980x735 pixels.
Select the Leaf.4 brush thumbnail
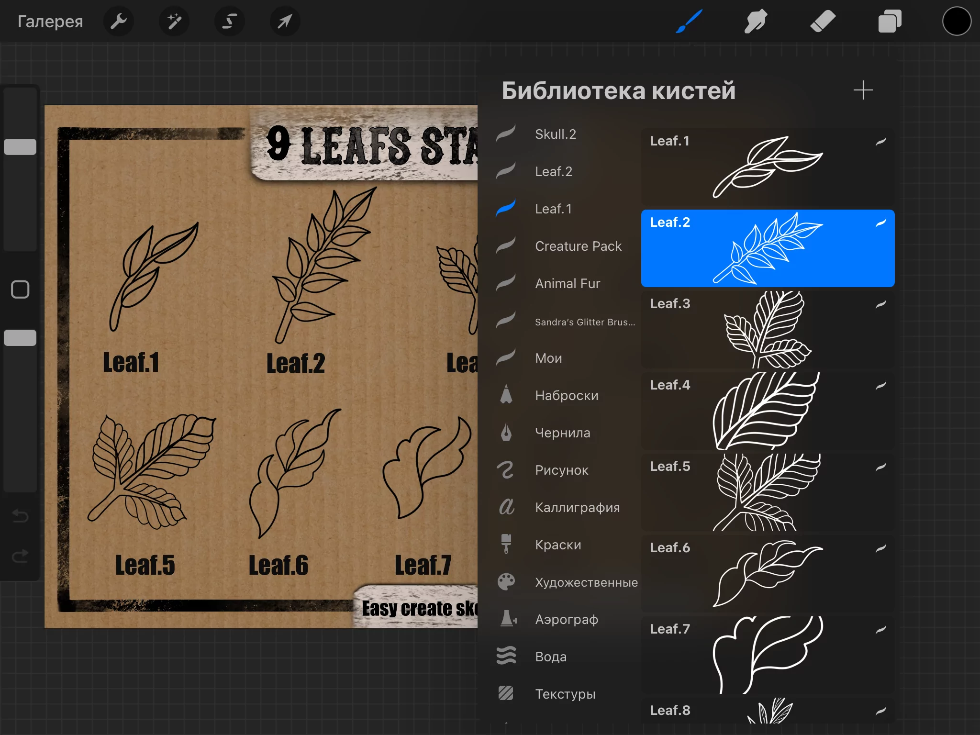pyautogui.click(x=768, y=411)
